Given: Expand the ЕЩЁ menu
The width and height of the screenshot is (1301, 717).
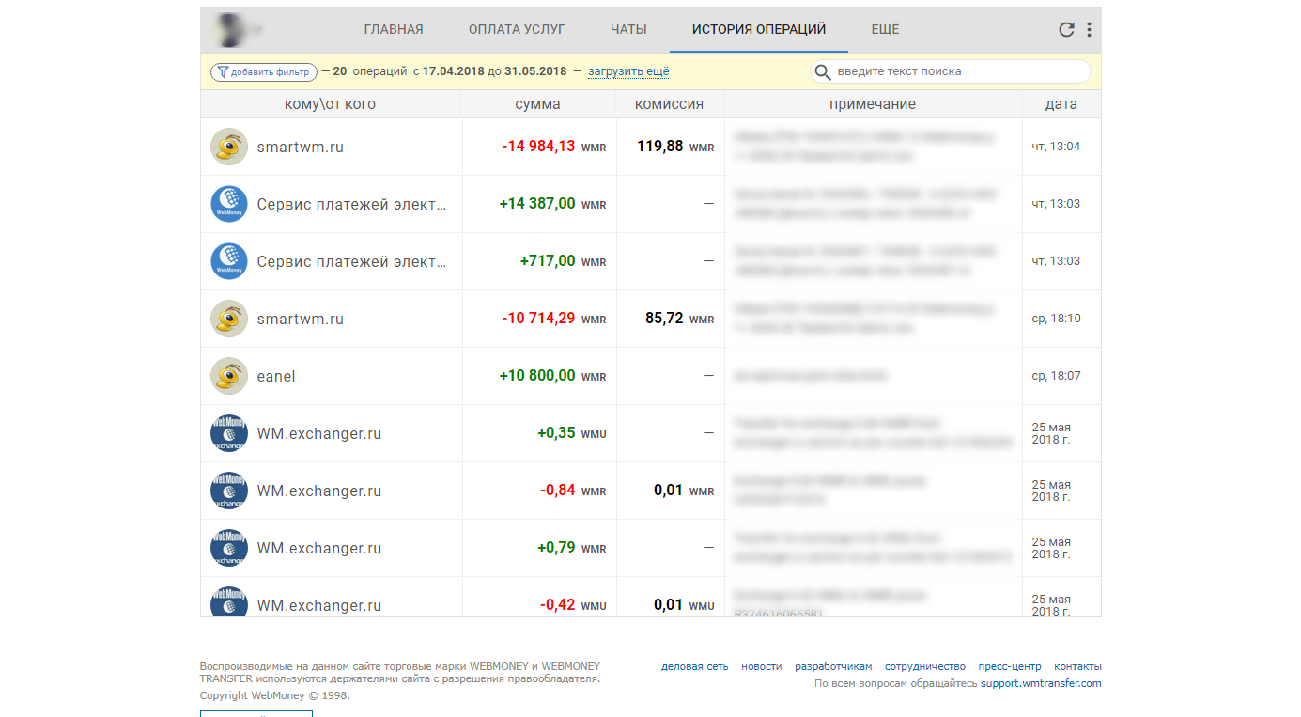Looking at the screenshot, I should coord(884,29).
